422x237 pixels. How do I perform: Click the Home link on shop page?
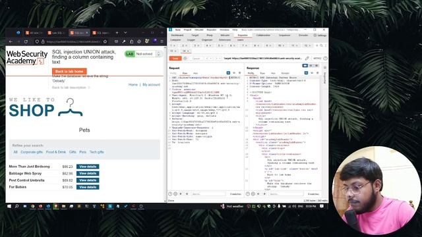(133, 85)
